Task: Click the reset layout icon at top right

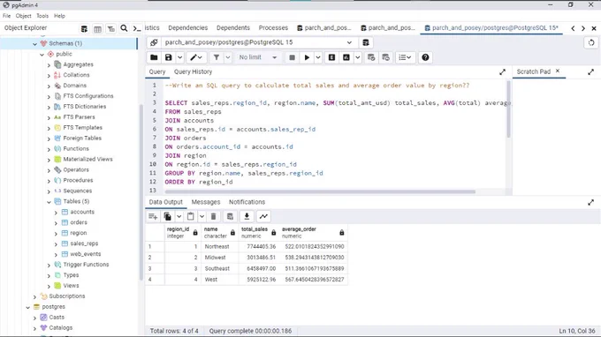Action: click(591, 42)
